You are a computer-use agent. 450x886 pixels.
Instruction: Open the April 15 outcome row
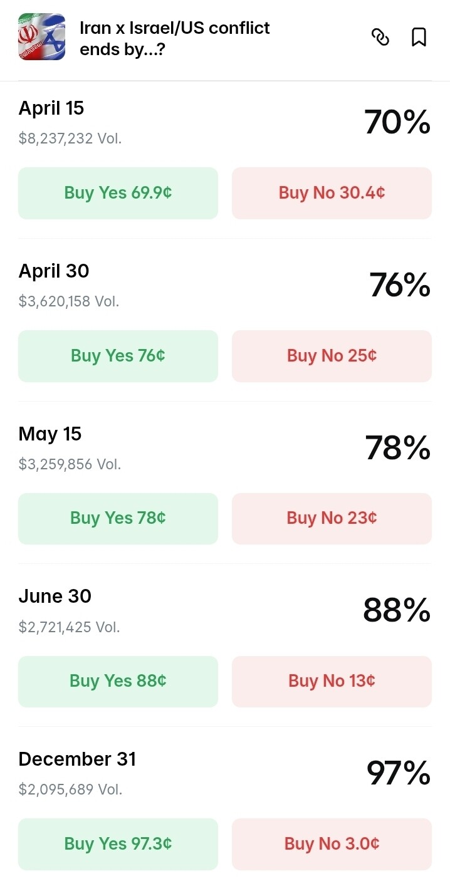tap(51, 108)
